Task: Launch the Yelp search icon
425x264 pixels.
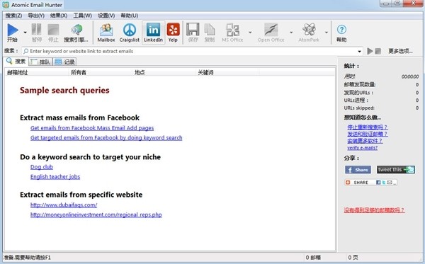Action: [173, 29]
